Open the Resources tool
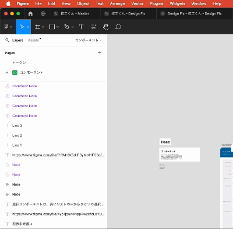 point(94,27)
